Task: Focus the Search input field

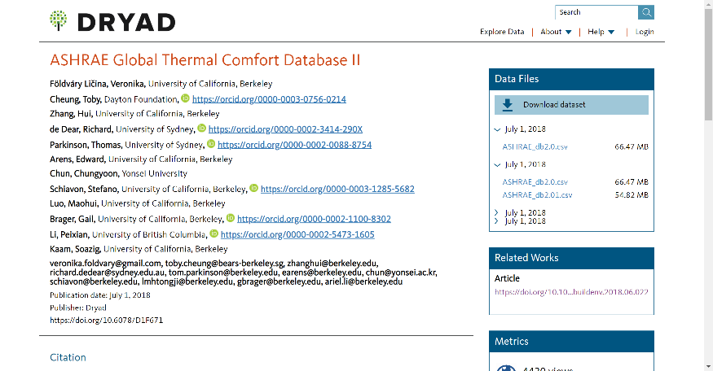Action: pyautogui.click(x=596, y=12)
